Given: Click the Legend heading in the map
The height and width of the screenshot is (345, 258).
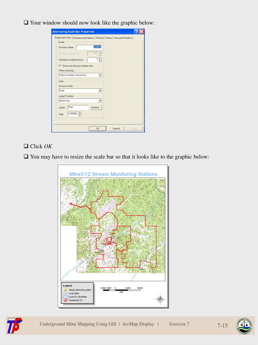Looking at the screenshot, I should [x=67, y=286].
